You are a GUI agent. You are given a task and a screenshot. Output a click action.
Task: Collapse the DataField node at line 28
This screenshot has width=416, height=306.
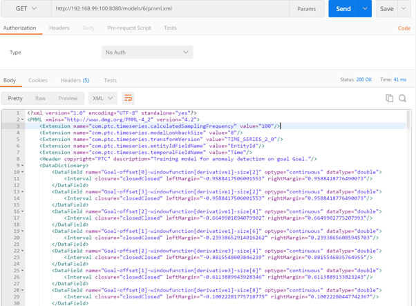(23, 290)
